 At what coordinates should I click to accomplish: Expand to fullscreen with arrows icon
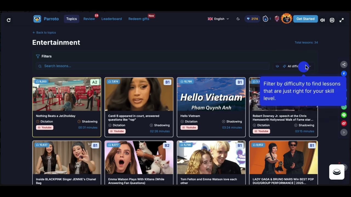(x=341, y=20)
